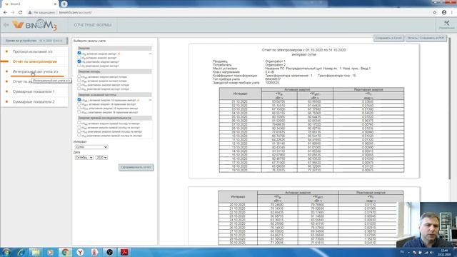Click the Энергия прямой последовательности group header

point(114,118)
